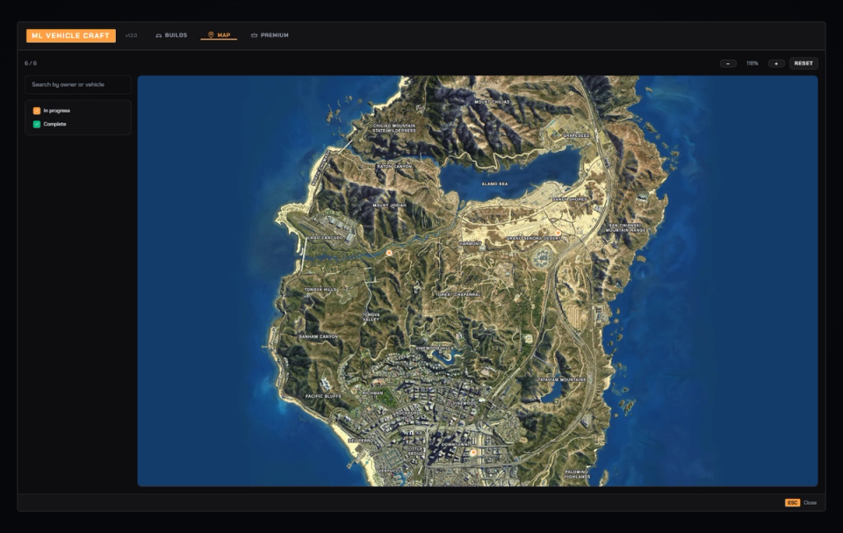Click the Grapeseed map label
This screenshot has height=533, width=843.
(576, 135)
